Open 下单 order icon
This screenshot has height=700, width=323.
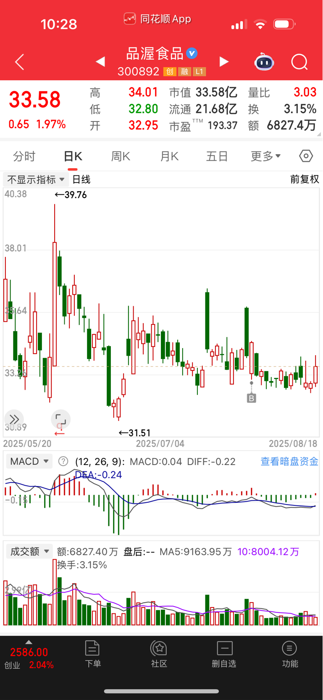tap(92, 654)
